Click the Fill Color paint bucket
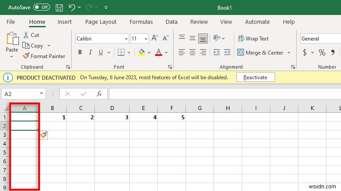This screenshot has width=341, height=191. pyautogui.click(x=141, y=52)
